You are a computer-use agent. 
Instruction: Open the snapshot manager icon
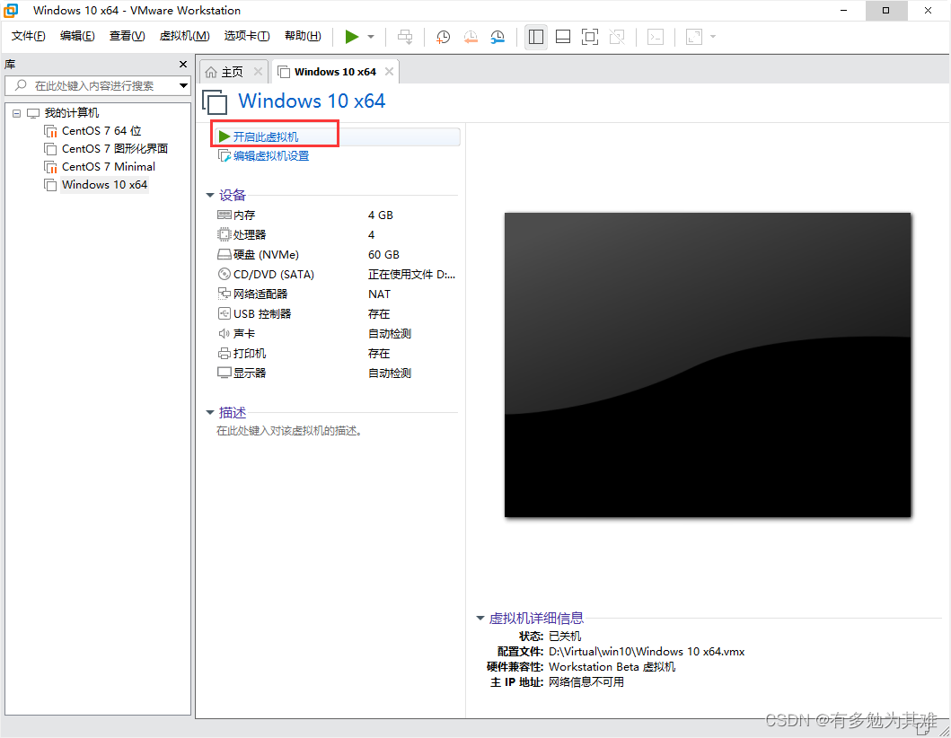pos(498,37)
